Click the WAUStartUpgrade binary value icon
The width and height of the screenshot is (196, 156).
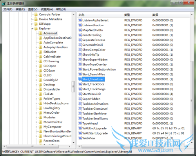pyautogui.click(x=80, y=133)
